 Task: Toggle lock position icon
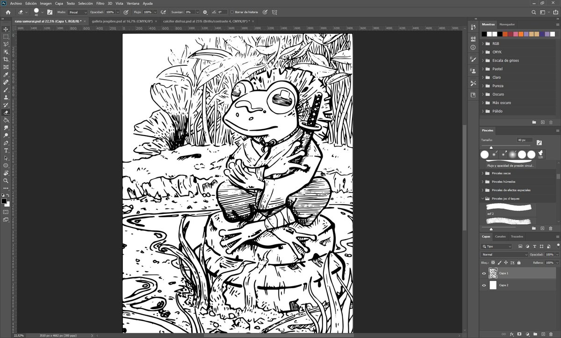[x=505, y=263]
